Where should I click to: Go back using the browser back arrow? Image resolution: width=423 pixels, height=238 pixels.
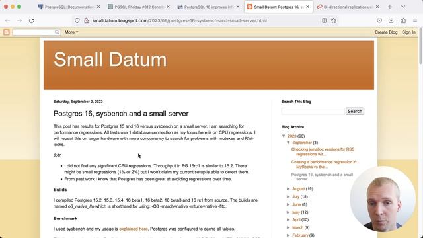click(x=7, y=20)
